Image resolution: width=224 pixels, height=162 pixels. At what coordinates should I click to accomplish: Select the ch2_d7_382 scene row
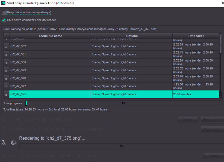[x=50, y=47]
